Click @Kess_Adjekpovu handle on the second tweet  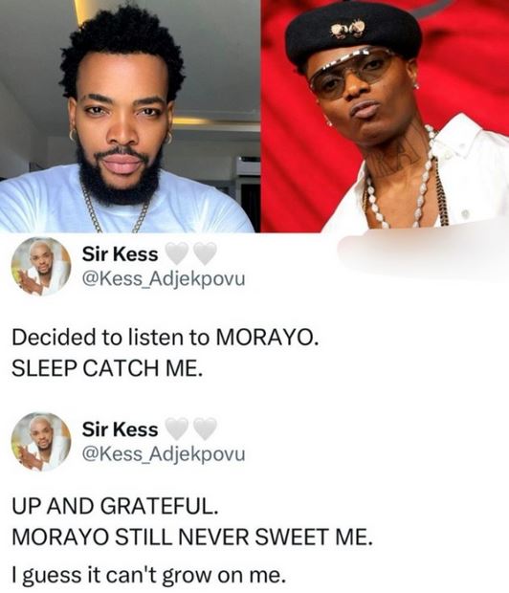pos(164,454)
